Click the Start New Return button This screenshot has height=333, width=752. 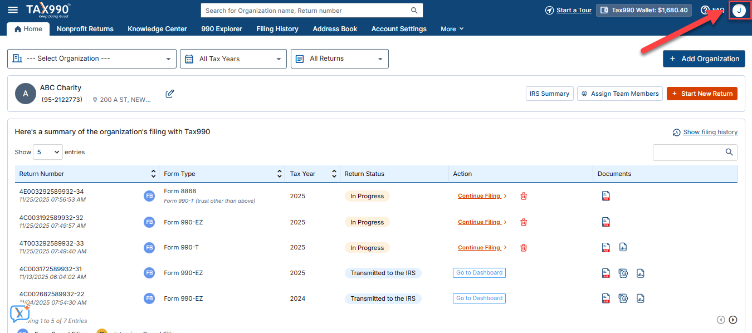pyautogui.click(x=702, y=94)
